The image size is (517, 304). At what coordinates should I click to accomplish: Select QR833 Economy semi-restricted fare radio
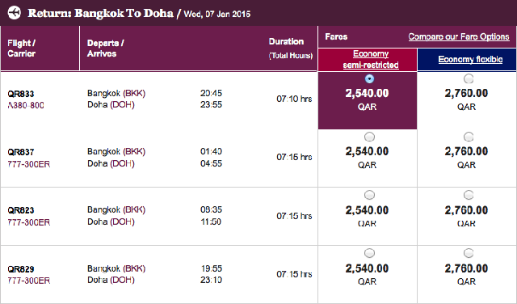coord(369,78)
